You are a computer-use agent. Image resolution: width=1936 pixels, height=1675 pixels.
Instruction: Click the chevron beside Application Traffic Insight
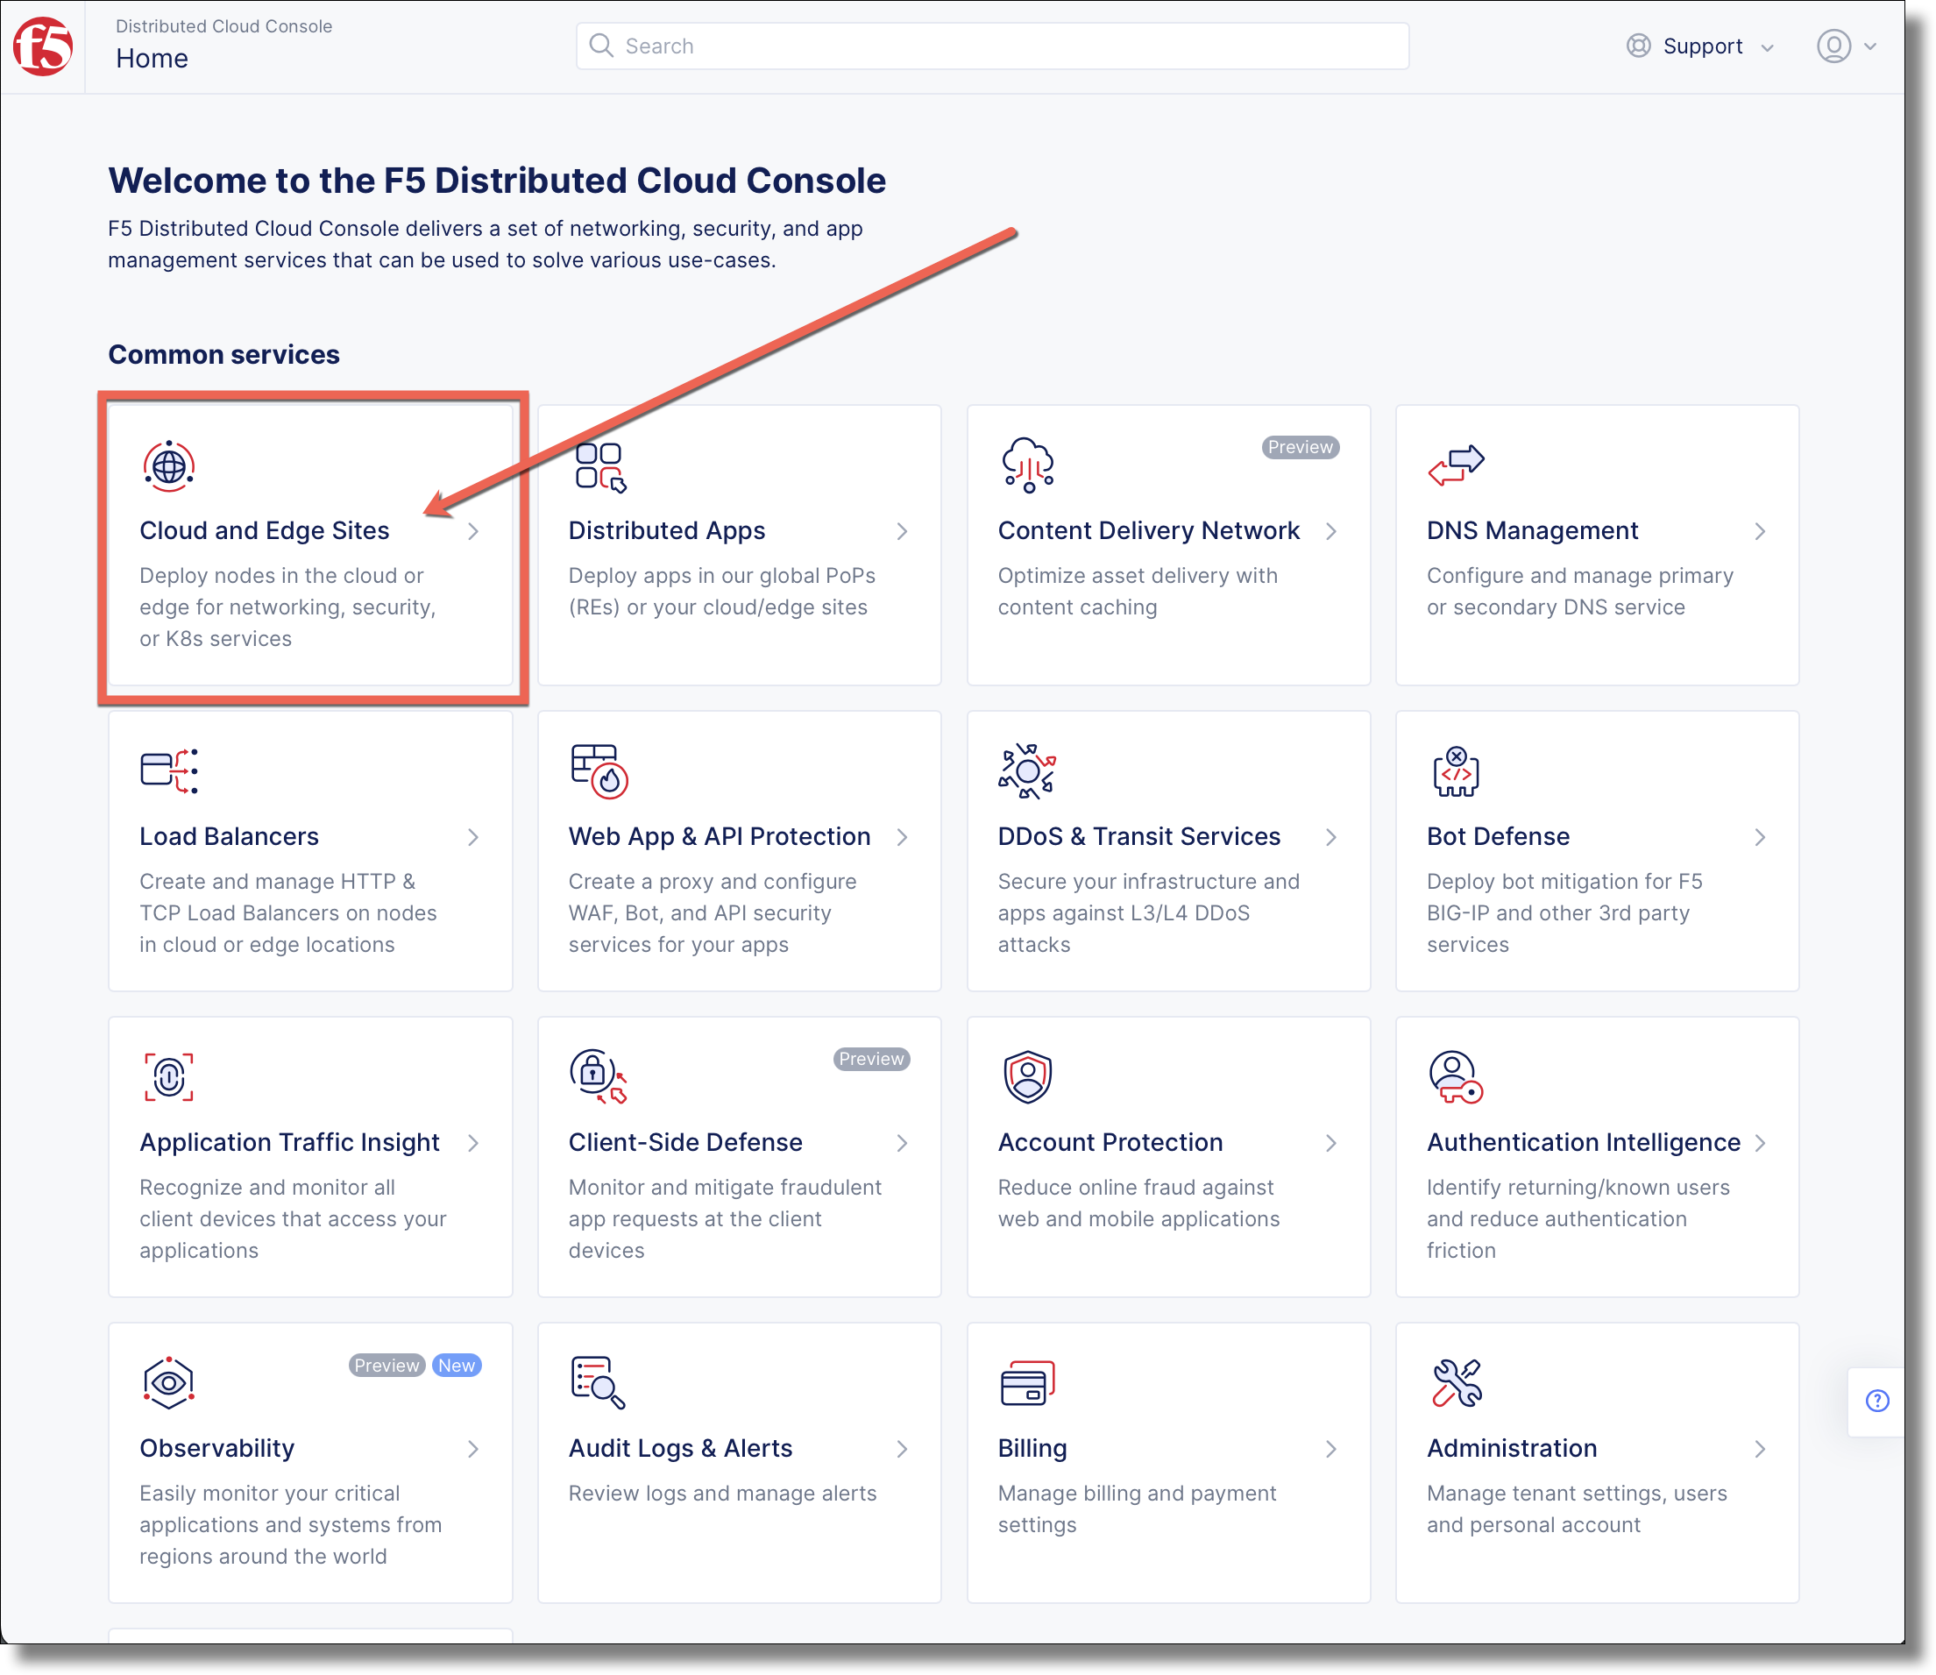coord(474,1142)
